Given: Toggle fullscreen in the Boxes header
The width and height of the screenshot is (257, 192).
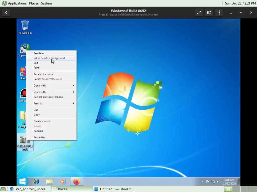Looking at the screenshot, I should click(199, 12).
